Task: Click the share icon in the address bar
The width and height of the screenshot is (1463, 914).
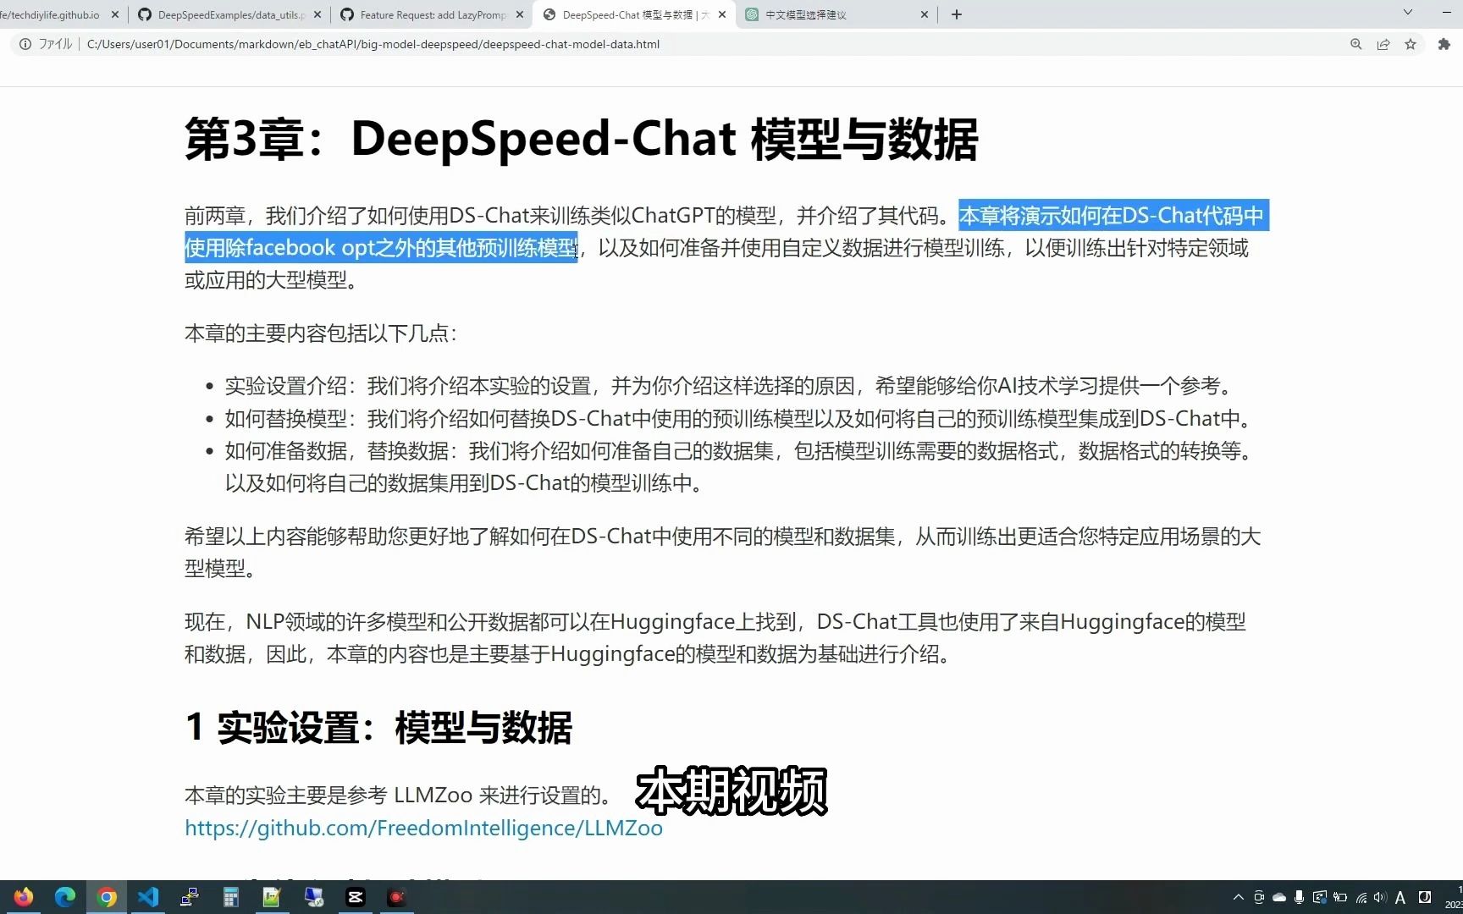Action: click(x=1383, y=44)
